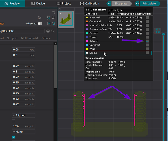Click the collapse sidebar arrow icon
The height and width of the screenshot is (141, 168).
click(59, 8)
